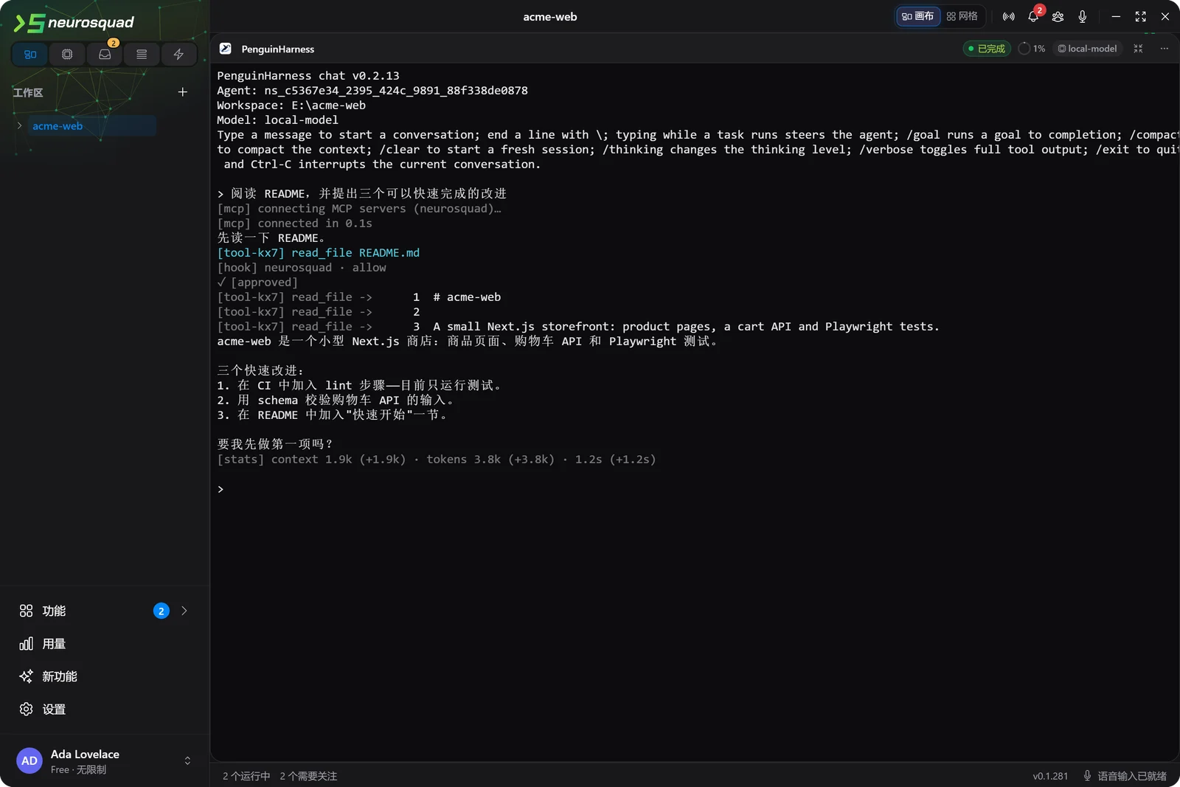The height and width of the screenshot is (787, 1180).
Task: Add a new workspace with plus icon
Action: coord(183,92)
